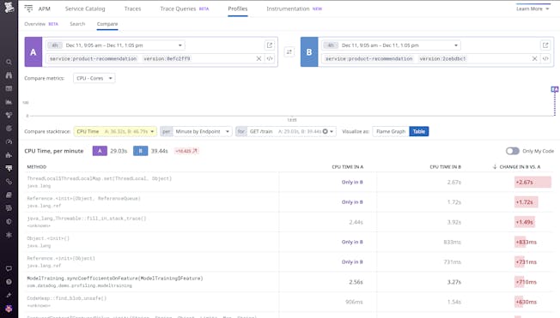The image size is (560, 318).
Task: Open the chat bubble icon in the sidebar
Action: [x=9, y=268]
